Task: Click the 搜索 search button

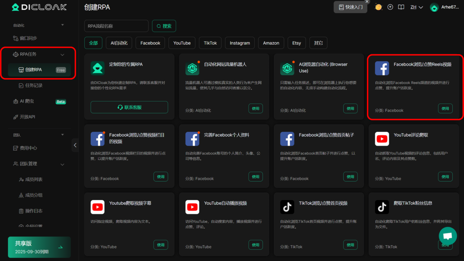Action: pos(164,26)
